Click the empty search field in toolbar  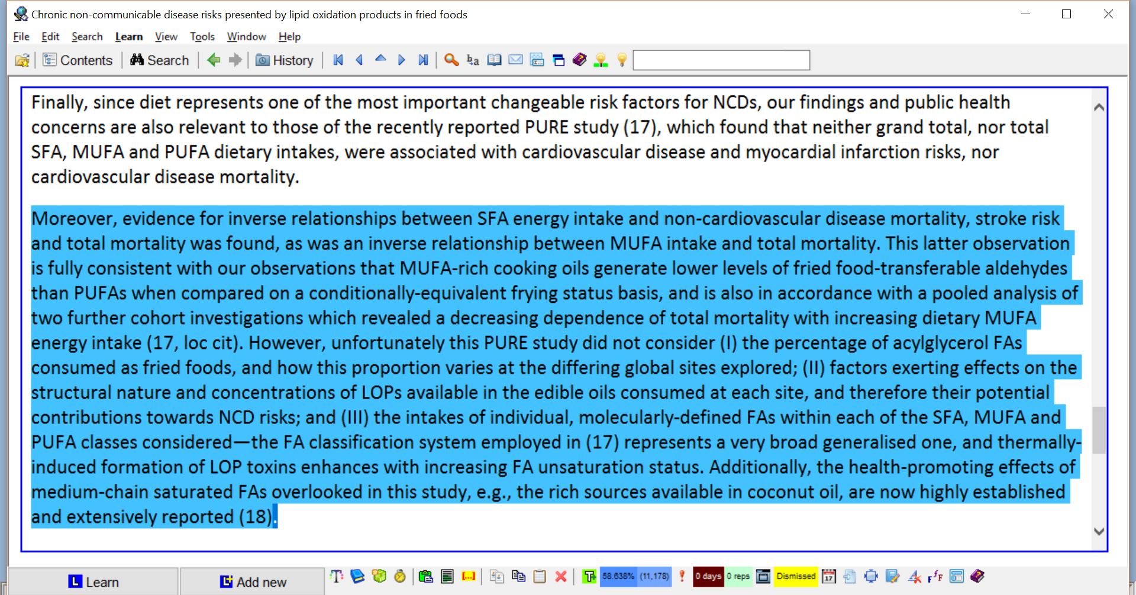[x=721, y=60]
